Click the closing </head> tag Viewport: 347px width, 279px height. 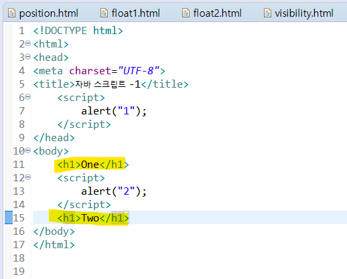coord(54,138)
